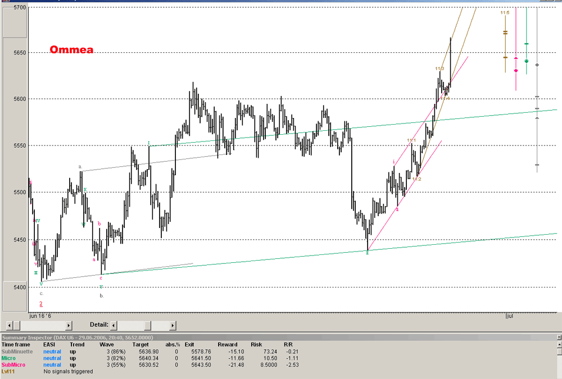Click chart scrollbar right arrow
Image resolution: width=562 pixels, height=379 pixels.
point(69,326)
